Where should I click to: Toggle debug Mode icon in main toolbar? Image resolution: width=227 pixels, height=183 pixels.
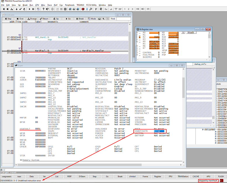38,9
